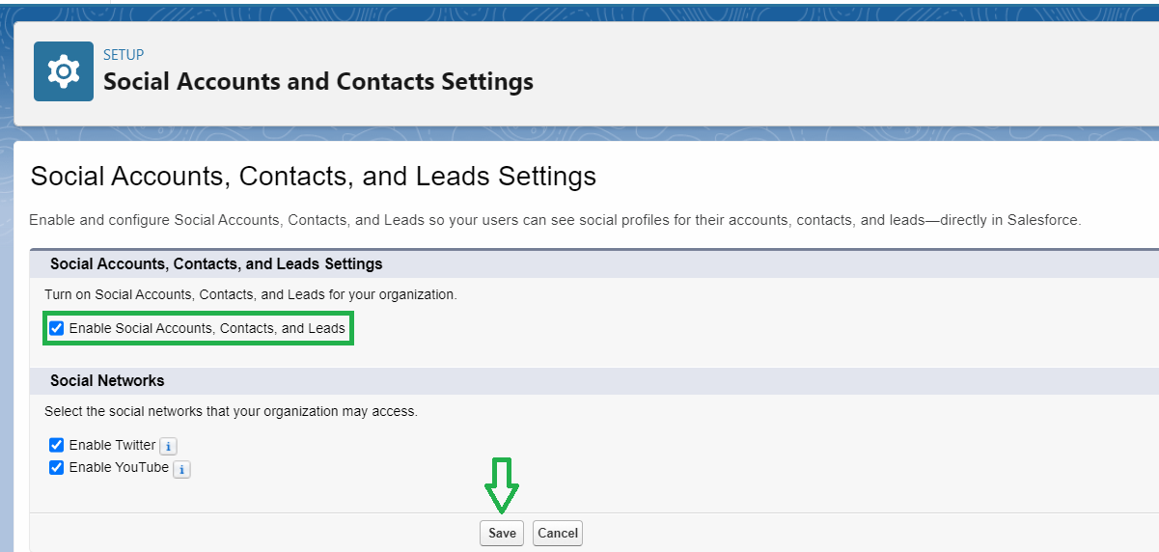Click the 'Enable Twitter' label text
This screenshot has width=1159, height=552.
112,445
